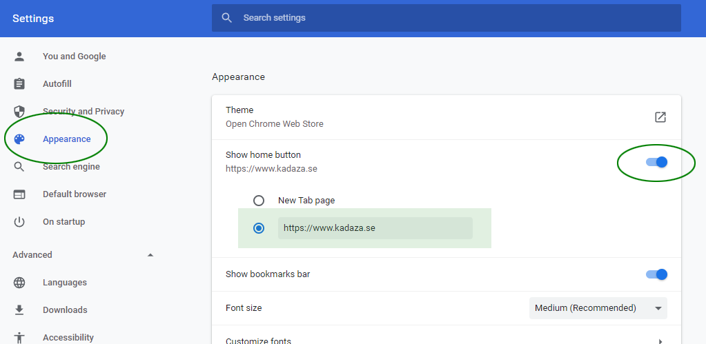Go to Autofill settings section
Image resolution: width=706 pixels, height=344 pixels.
coord(57,84)
